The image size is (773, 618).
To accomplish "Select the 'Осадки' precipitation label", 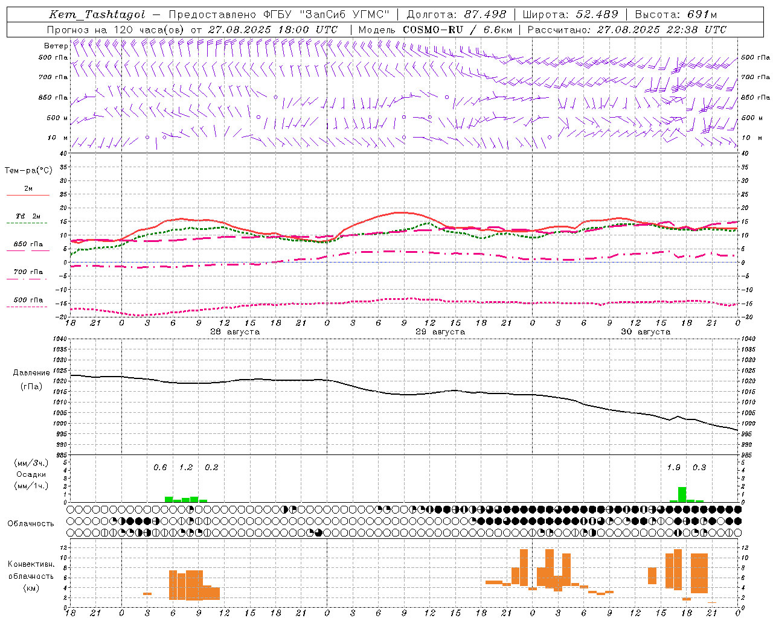I will pos(31,474).
